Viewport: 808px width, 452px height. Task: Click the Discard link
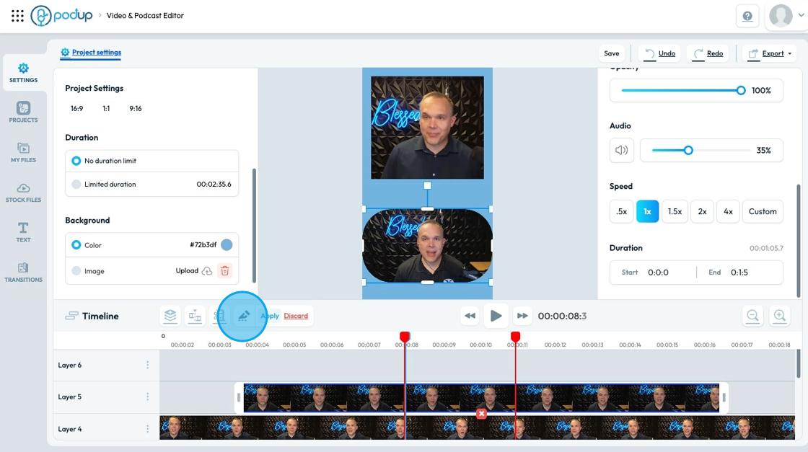pyautogui.click(x=296, y=316)
